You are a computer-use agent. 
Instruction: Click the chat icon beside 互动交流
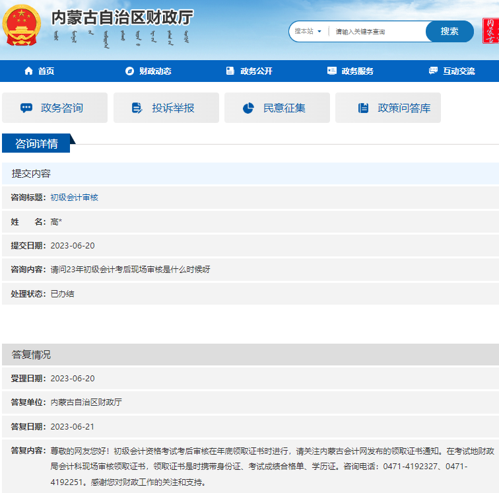(433, 71)
